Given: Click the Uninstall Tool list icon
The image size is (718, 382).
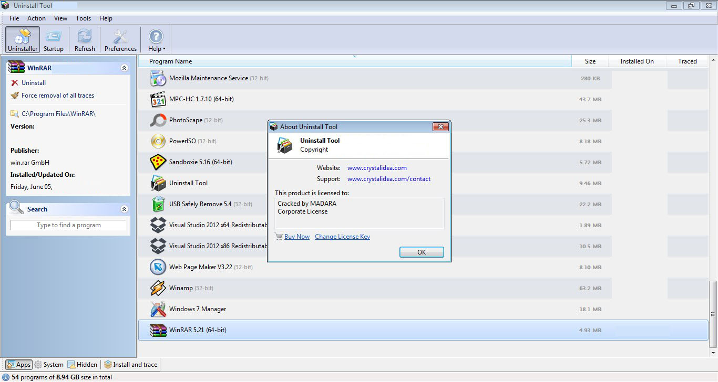Looking at the screenshot, I should point(158,183).
